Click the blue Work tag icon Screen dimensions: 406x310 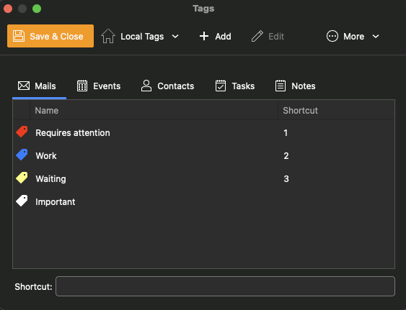click(x=22, y=155)
